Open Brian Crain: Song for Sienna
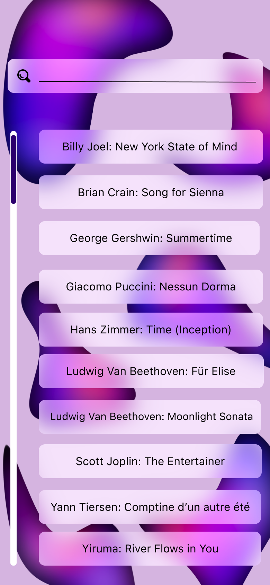Viewport: 270px width, 585px height. click(151, 192)
